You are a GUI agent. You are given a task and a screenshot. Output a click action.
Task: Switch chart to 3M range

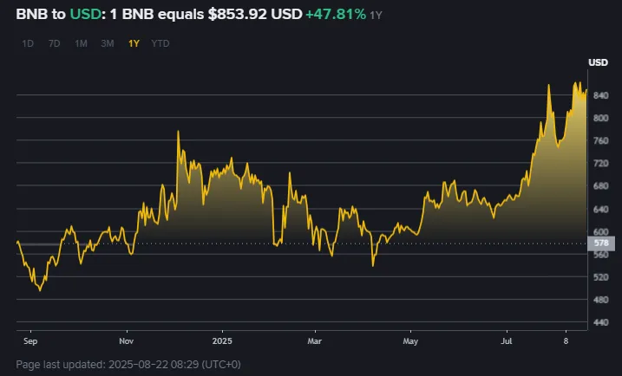108,43
